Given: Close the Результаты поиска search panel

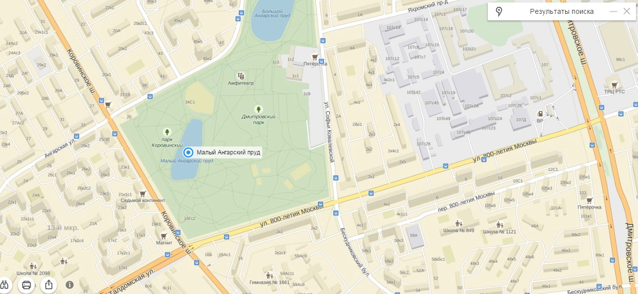Looking at the screenshot, I should [627, 11].
